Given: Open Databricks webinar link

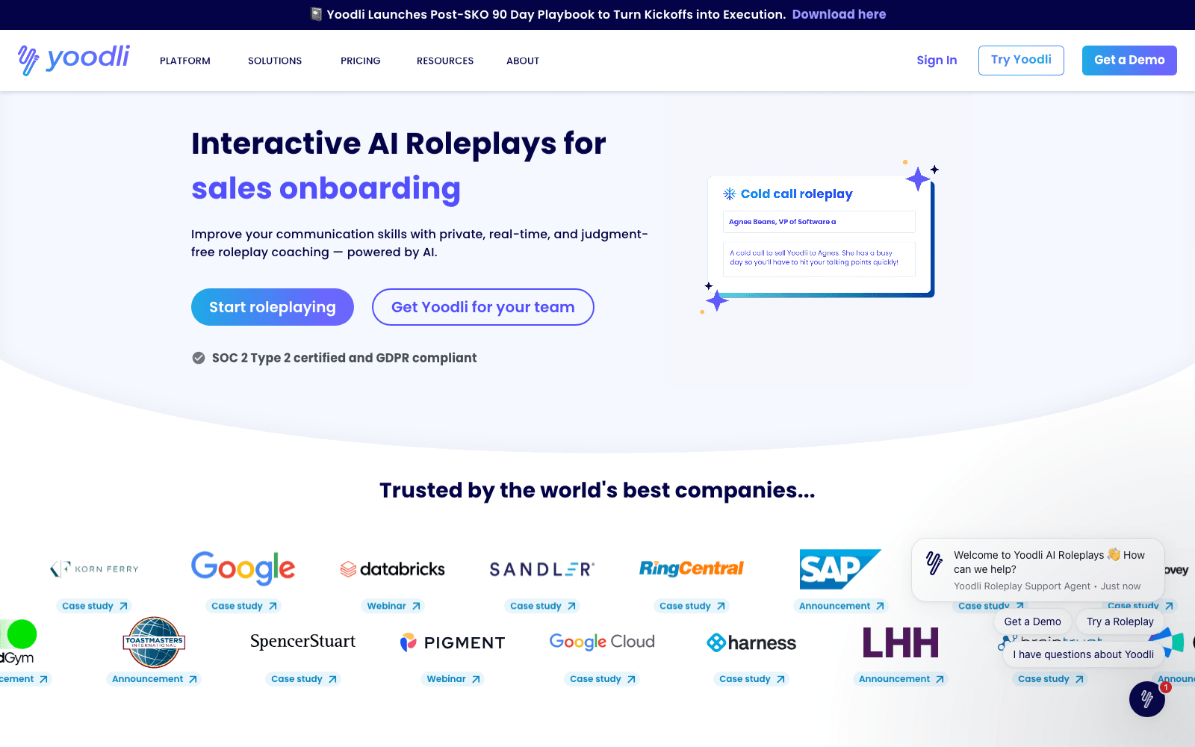Looking at the screenshot, I should pyautogui.click(x=394, y=606).
